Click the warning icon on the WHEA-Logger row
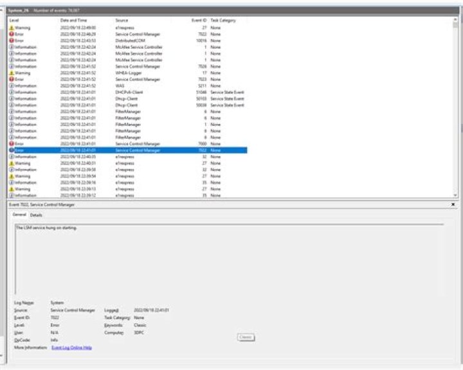Image resolution: width=463 pixels, height=370 pixels. point(12,73)
